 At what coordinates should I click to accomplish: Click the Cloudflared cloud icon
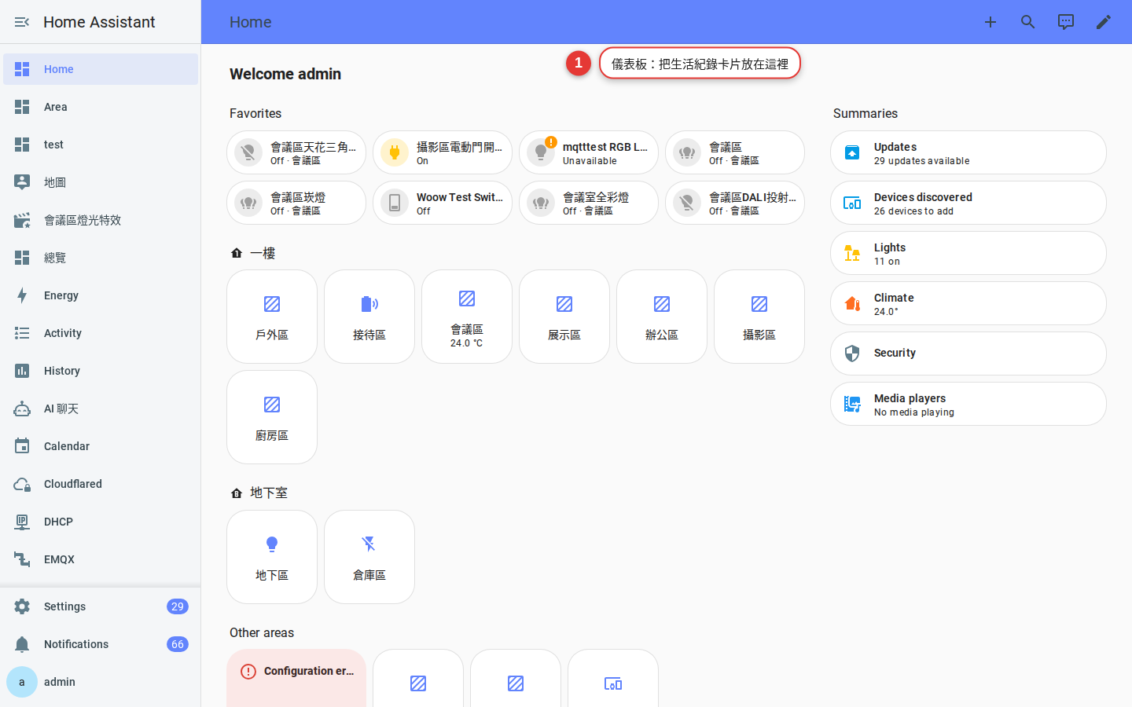[22, 484]
